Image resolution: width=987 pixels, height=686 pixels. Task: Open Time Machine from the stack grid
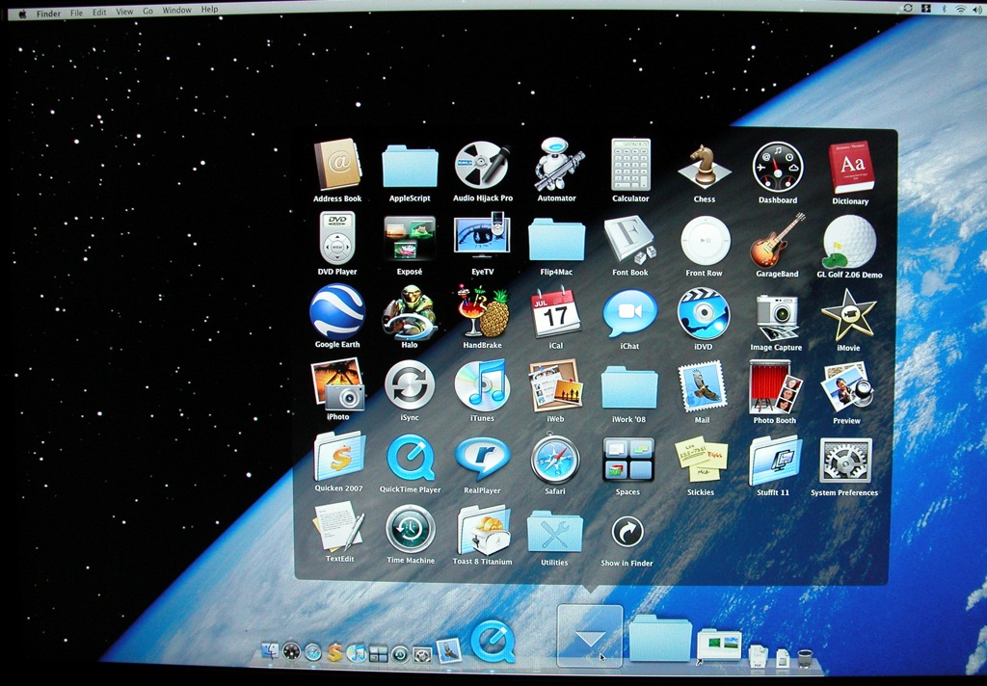[411, 529]
